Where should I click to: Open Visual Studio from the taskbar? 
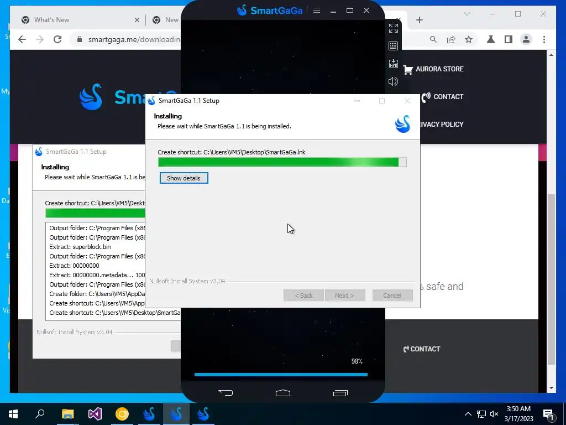click(x=95, y=414)
